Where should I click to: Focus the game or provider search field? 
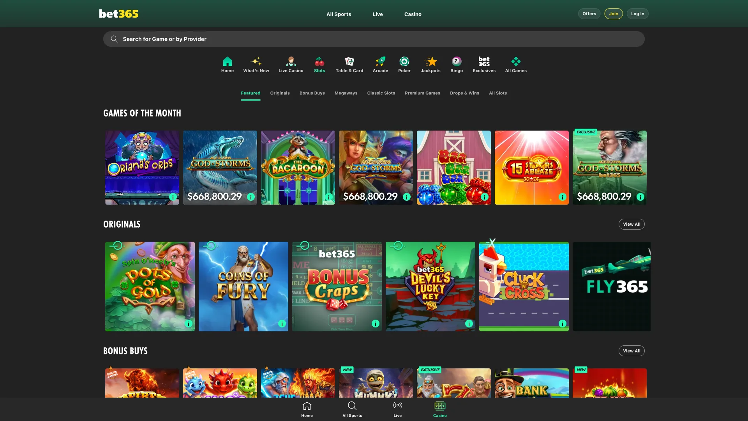click(374, 39)
